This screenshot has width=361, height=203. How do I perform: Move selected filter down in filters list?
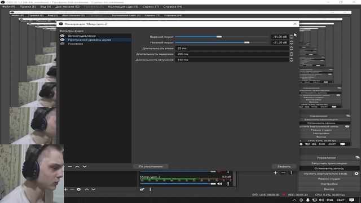pyautogui.click(x=85, y=166)
